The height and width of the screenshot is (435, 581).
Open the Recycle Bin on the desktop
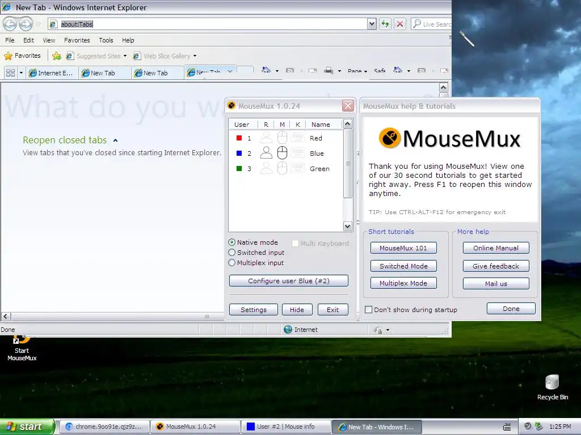click(552, 387)
